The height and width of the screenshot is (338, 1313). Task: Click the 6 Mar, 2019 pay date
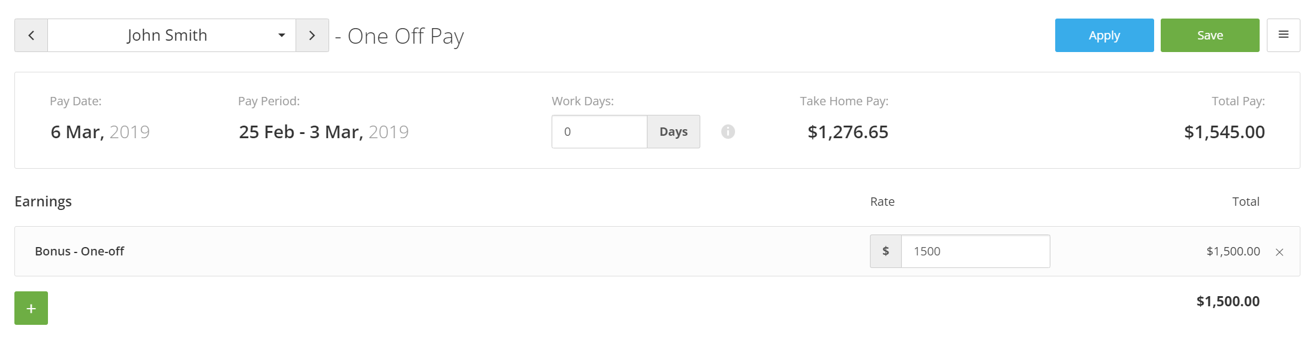[100, 132]
